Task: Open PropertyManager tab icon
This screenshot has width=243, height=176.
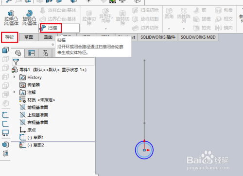Action: coord(32,53)
